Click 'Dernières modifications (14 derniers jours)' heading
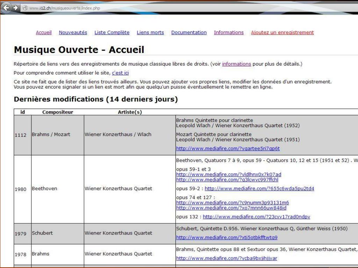This screenshot has width=358, height=268. [96, 99]
